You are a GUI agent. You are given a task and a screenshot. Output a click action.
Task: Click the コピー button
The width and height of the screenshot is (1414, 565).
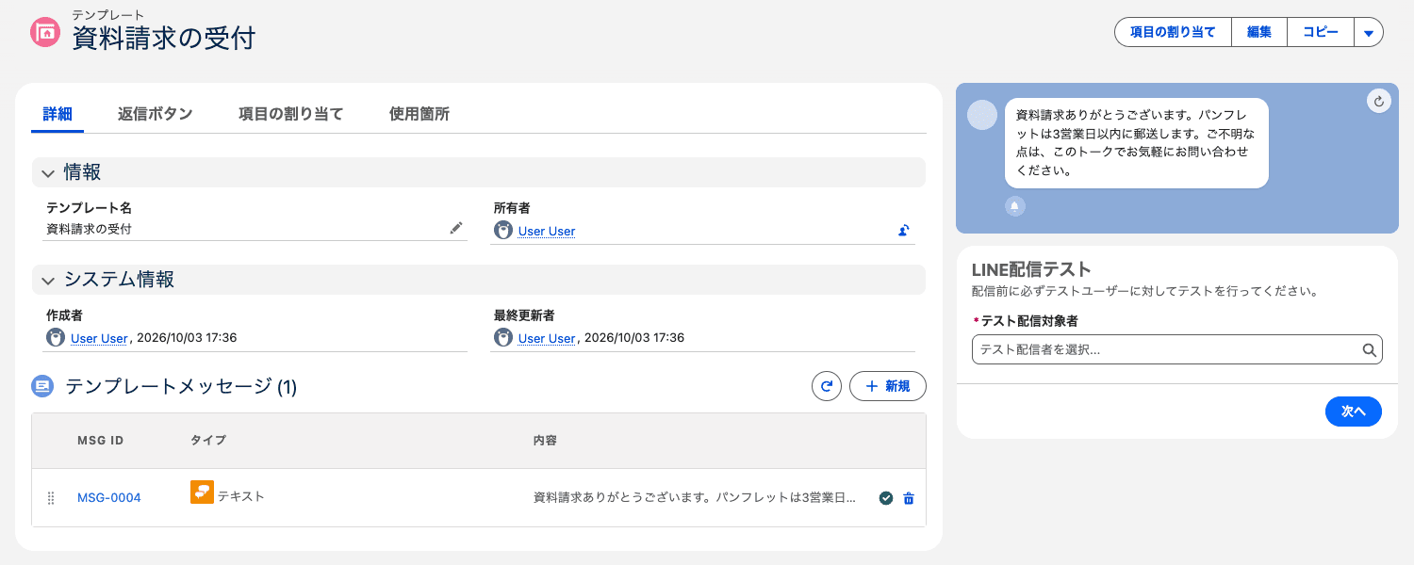tap(1321, 32)
